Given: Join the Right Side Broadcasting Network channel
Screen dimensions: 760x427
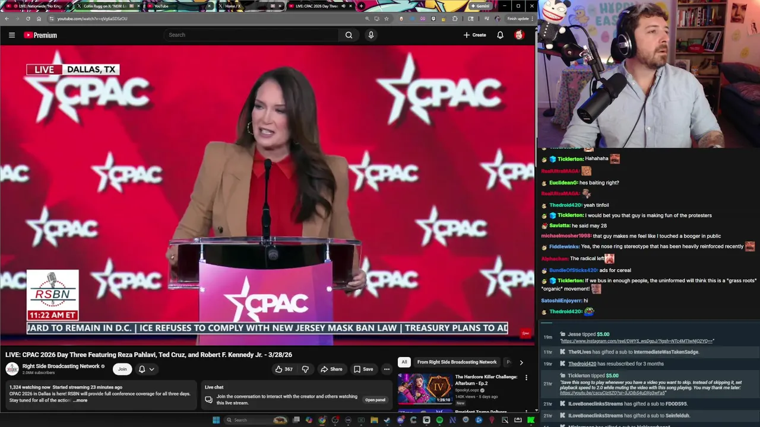Looking at the screenshot, I should click(x=122, y=369).
